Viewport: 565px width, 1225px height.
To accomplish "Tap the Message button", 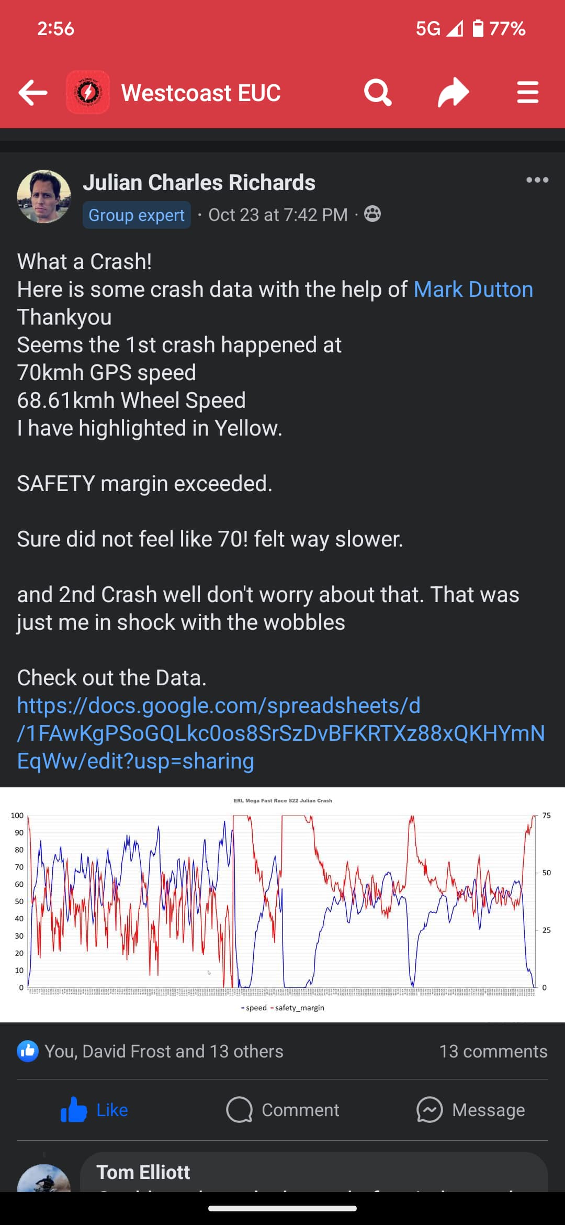I will click(471, 1110).
